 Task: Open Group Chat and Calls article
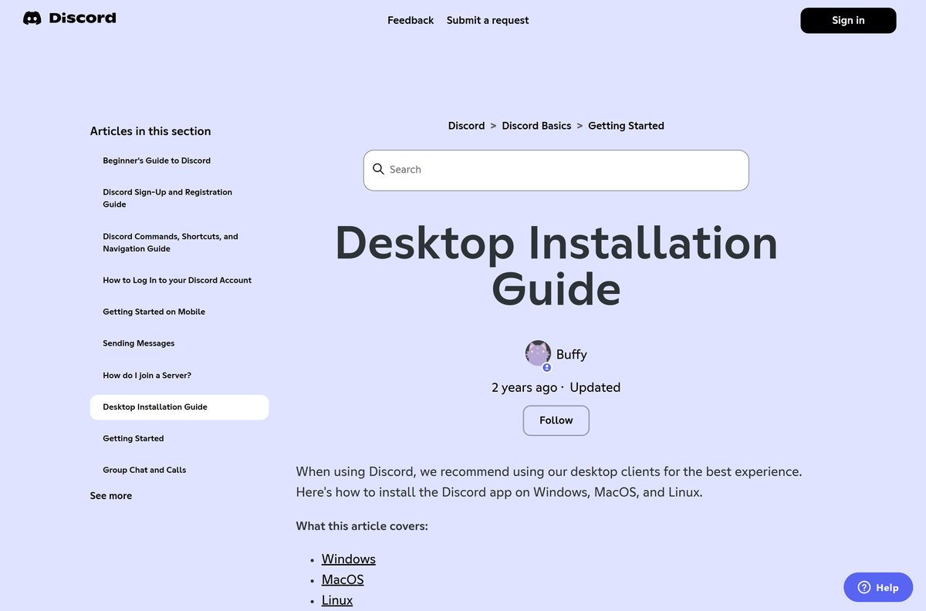pos(144,470)
